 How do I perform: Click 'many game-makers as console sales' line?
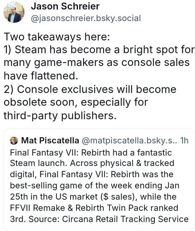pyautogui.click(x=97, y=63)
